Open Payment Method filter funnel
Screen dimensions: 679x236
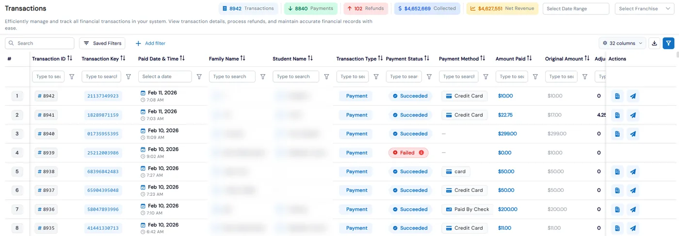tap(485, 77)
